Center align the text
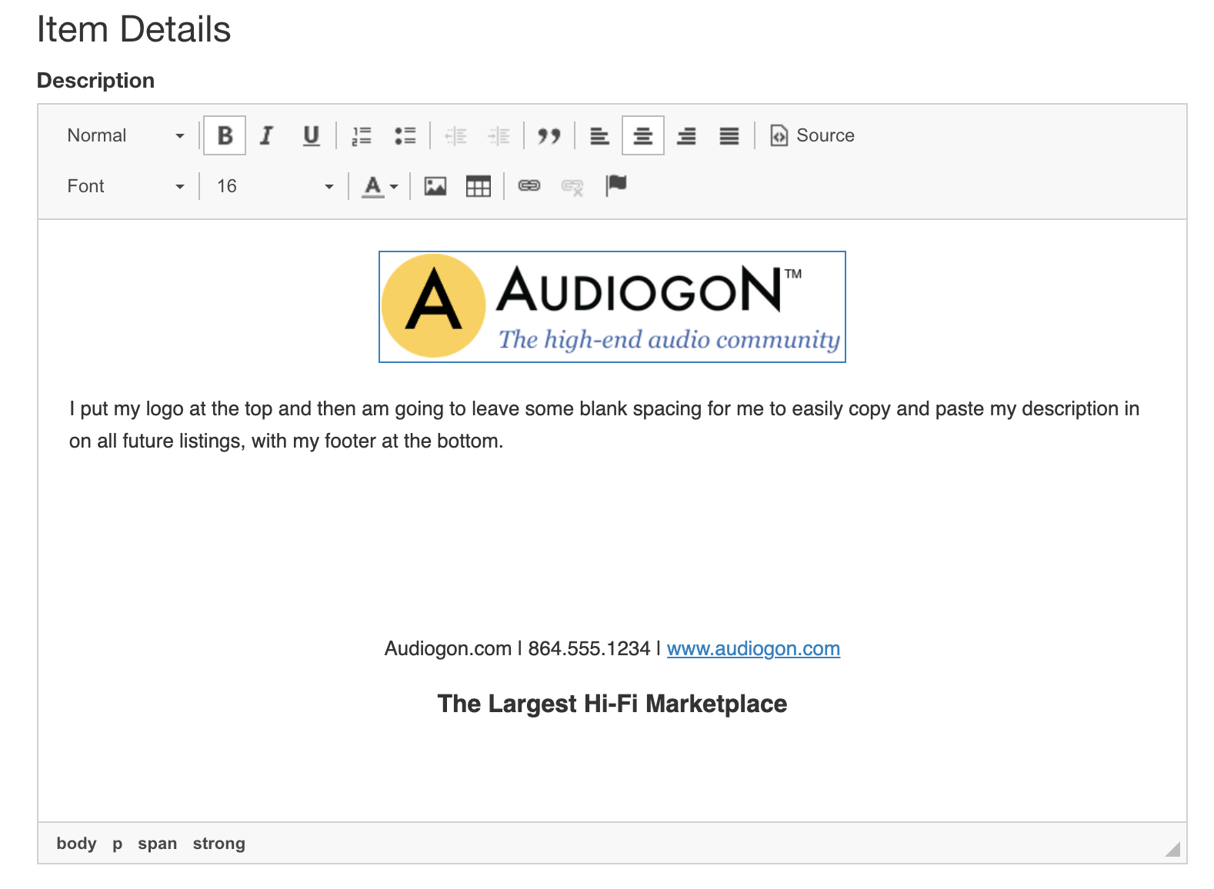The width and height of the screenshot is (1214, 889). tap(643, 135)
